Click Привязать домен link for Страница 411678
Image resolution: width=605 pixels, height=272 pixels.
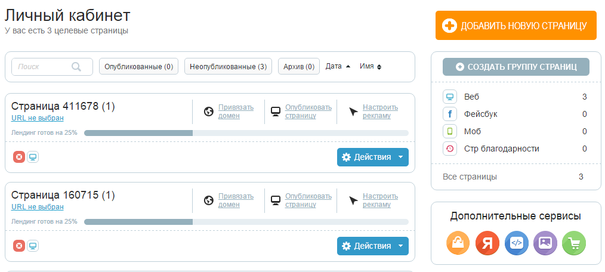pos(236,112)
